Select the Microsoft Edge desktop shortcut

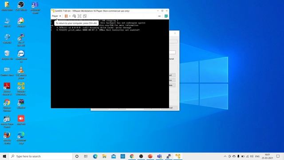point(21,138)
